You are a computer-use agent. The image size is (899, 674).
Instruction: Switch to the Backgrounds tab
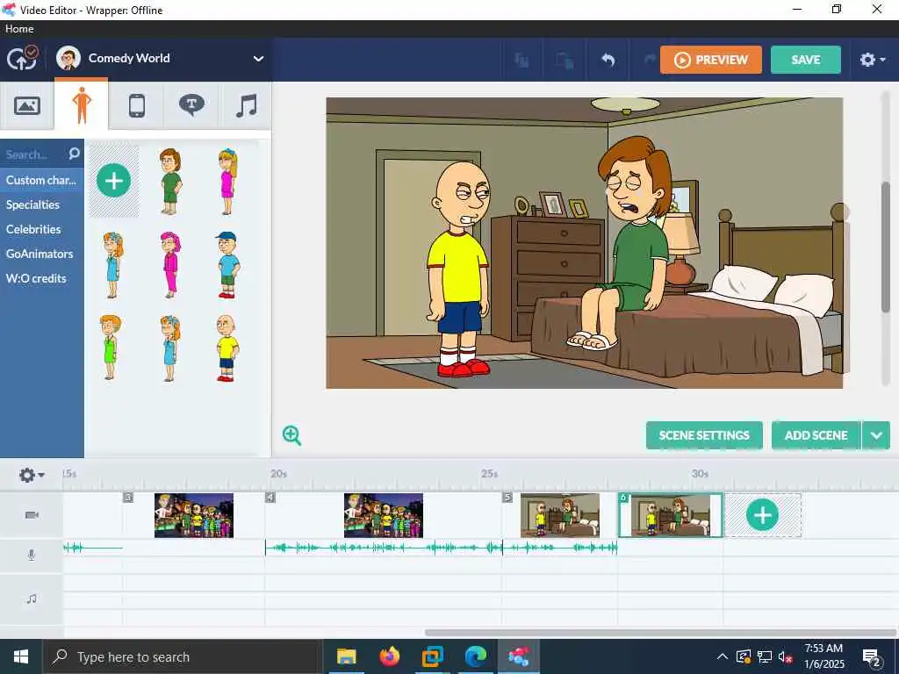(x=27, y=105)
